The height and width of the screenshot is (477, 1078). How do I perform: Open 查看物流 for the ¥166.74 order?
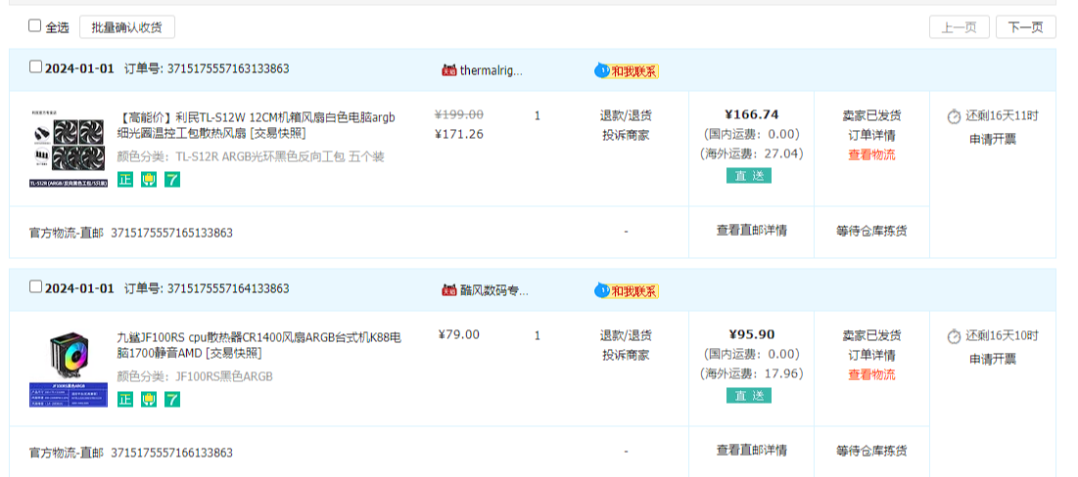pos(871,155)
